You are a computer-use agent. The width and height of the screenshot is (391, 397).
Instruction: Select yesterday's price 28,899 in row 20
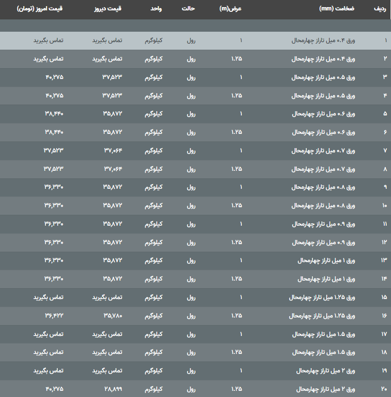point(112,389)
